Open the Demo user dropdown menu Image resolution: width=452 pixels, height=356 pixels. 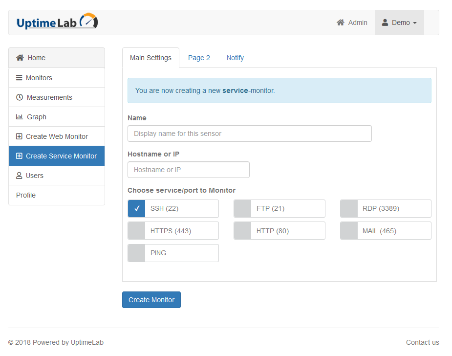click(x=399, y=22)
